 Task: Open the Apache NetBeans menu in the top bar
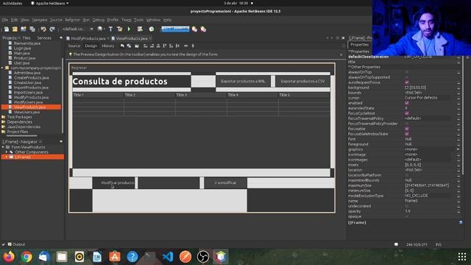click(50, 3)
